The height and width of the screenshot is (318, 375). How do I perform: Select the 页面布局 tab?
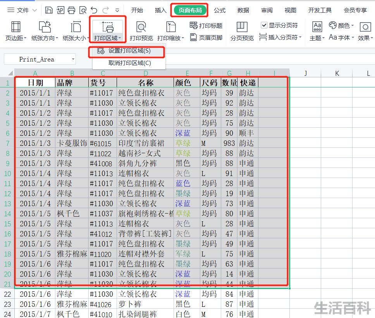coord(190,10)
